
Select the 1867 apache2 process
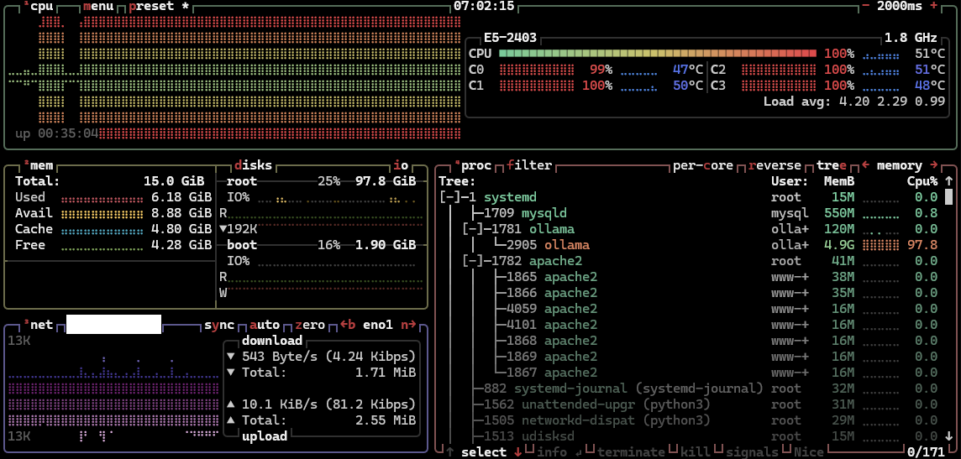[x=689, y=372]
